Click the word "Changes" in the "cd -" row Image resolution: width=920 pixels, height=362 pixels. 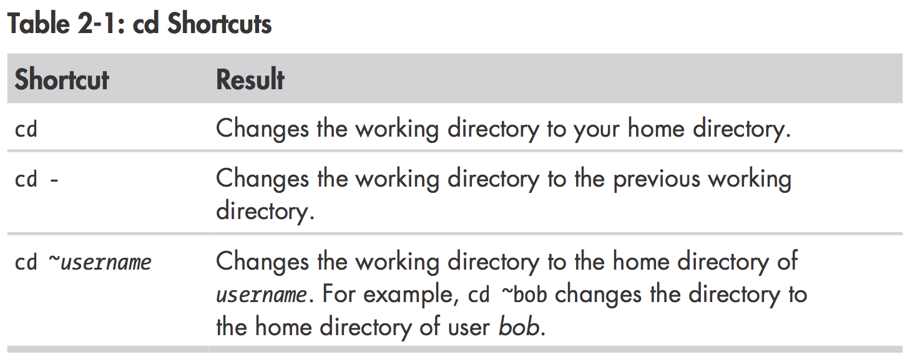(262, 179)
